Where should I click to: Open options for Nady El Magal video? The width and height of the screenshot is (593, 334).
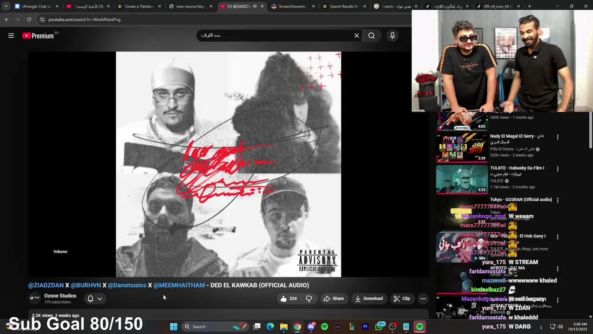pos(558,137)
